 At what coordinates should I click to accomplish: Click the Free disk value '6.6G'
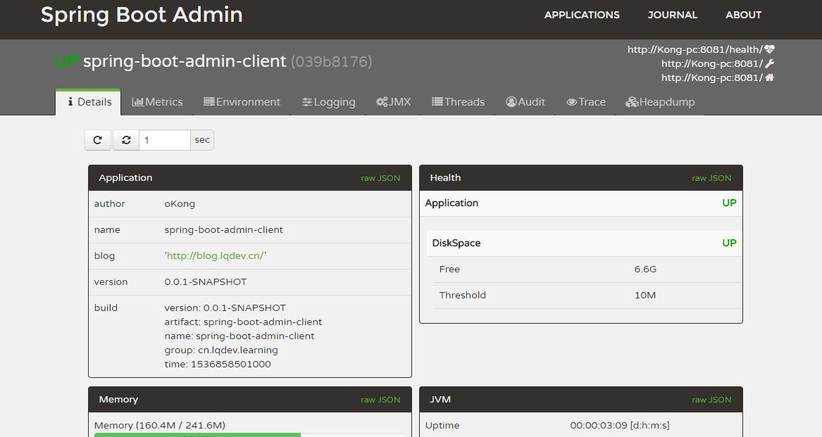point(645,270)
